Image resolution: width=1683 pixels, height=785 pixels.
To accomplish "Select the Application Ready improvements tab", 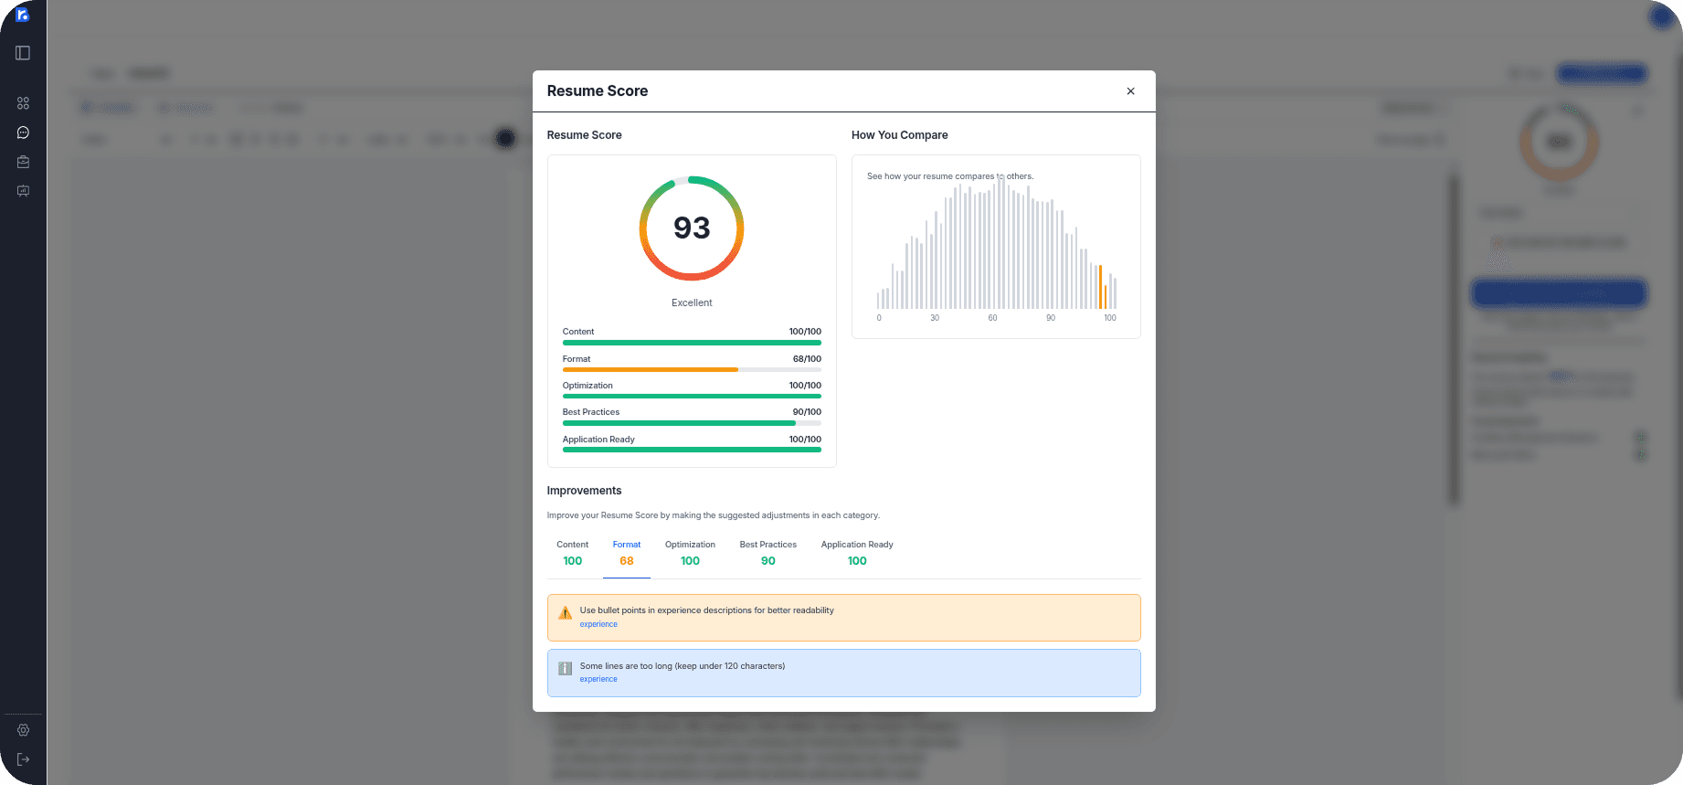I will coord(857,553).
